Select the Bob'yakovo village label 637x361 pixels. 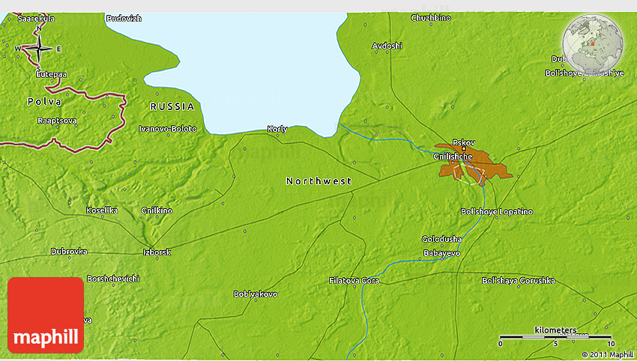coord(256,294)
